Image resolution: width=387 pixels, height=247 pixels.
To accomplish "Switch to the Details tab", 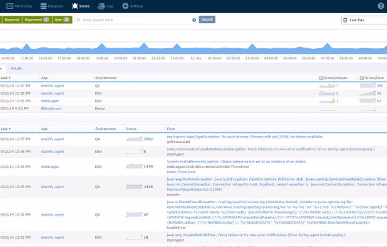I will [16, 68].
